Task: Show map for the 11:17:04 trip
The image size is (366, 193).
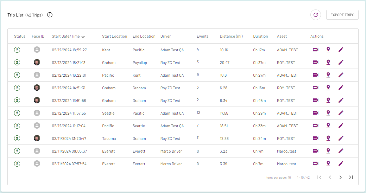Action: pos(328,126)
